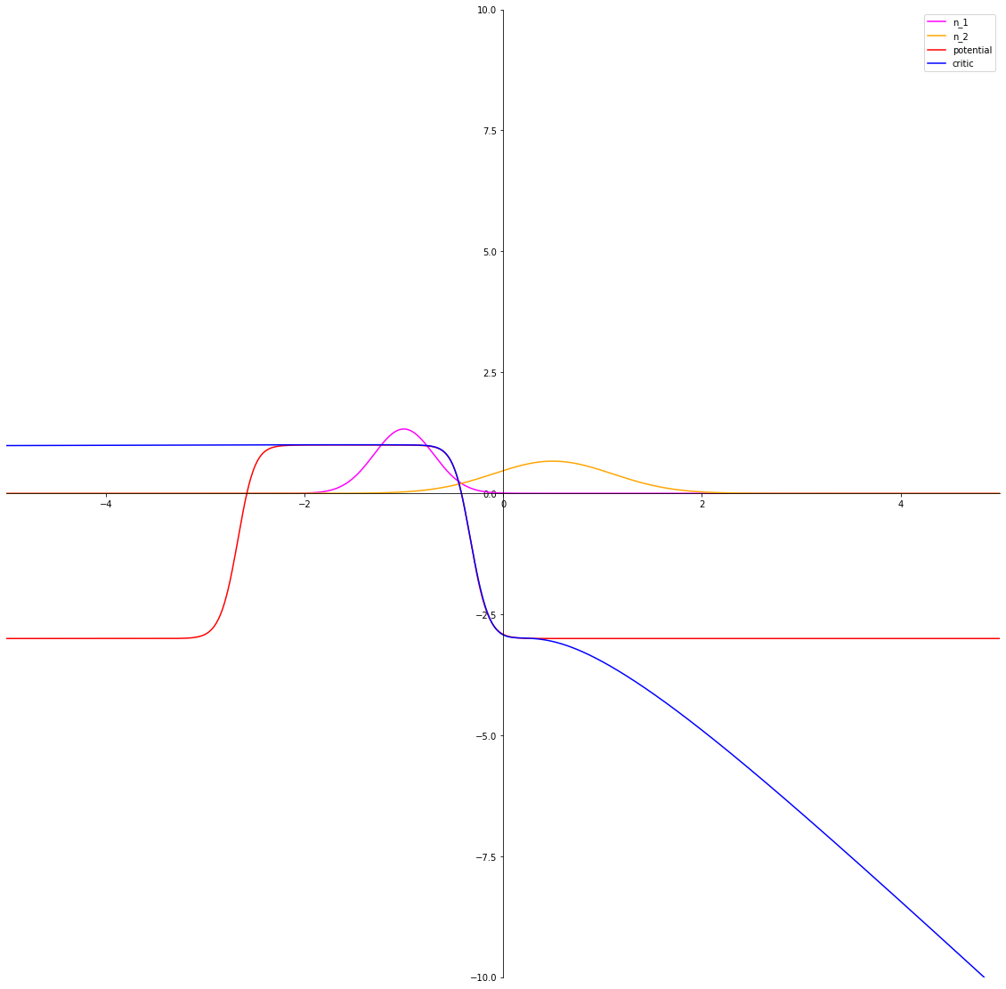Click the orange n_2 legend line

937,36
